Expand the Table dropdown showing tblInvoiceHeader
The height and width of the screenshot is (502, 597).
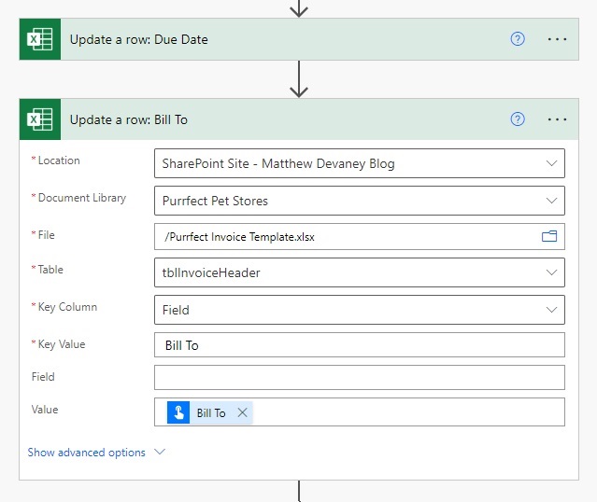click(551, 272)
